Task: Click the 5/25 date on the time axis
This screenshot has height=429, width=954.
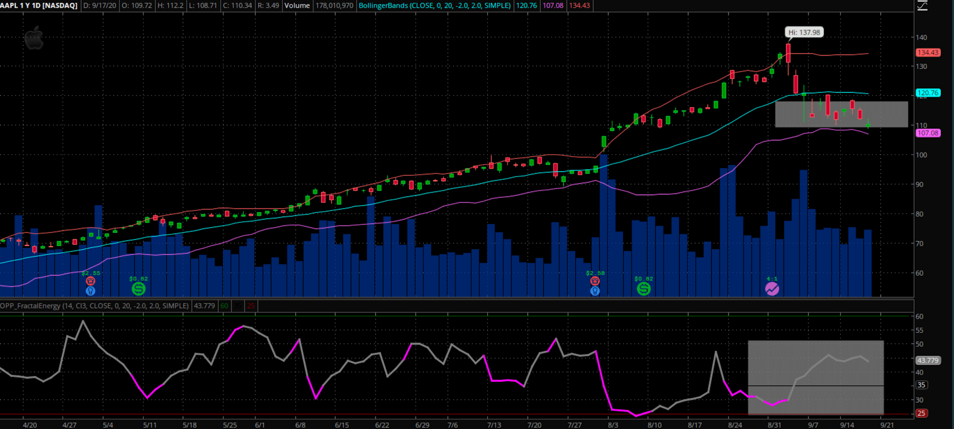Action: pos(230,425)
